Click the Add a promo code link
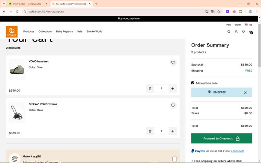261x163 pixels. click(206, 83)
